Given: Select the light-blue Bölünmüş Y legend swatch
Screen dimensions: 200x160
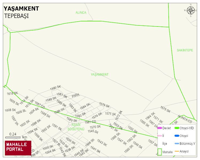Looking at the screenshot, I should [x=177, y=143].
